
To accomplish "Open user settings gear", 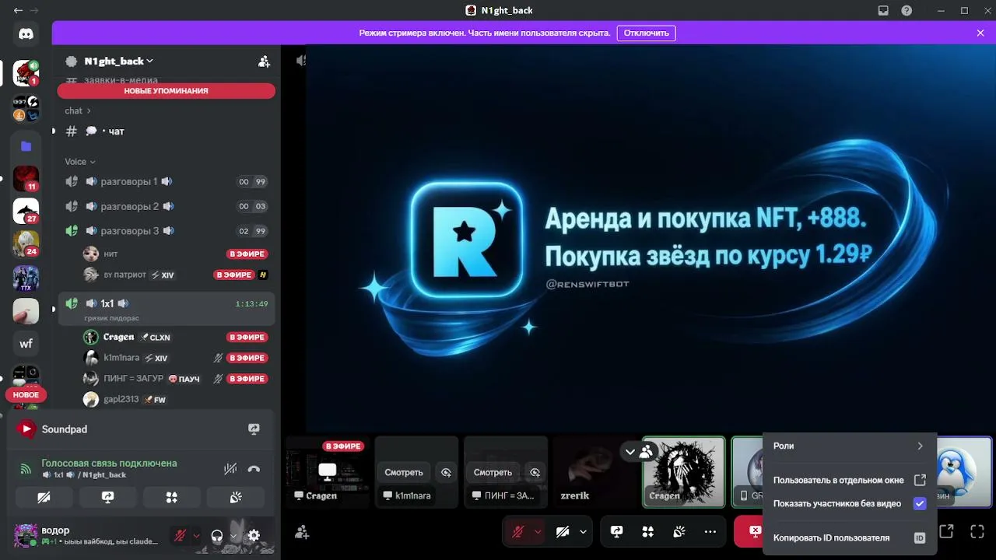I will click(x=254, y=535).
